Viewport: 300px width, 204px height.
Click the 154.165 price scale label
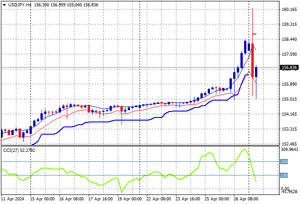pyautogui.click(x=289, y=114)
